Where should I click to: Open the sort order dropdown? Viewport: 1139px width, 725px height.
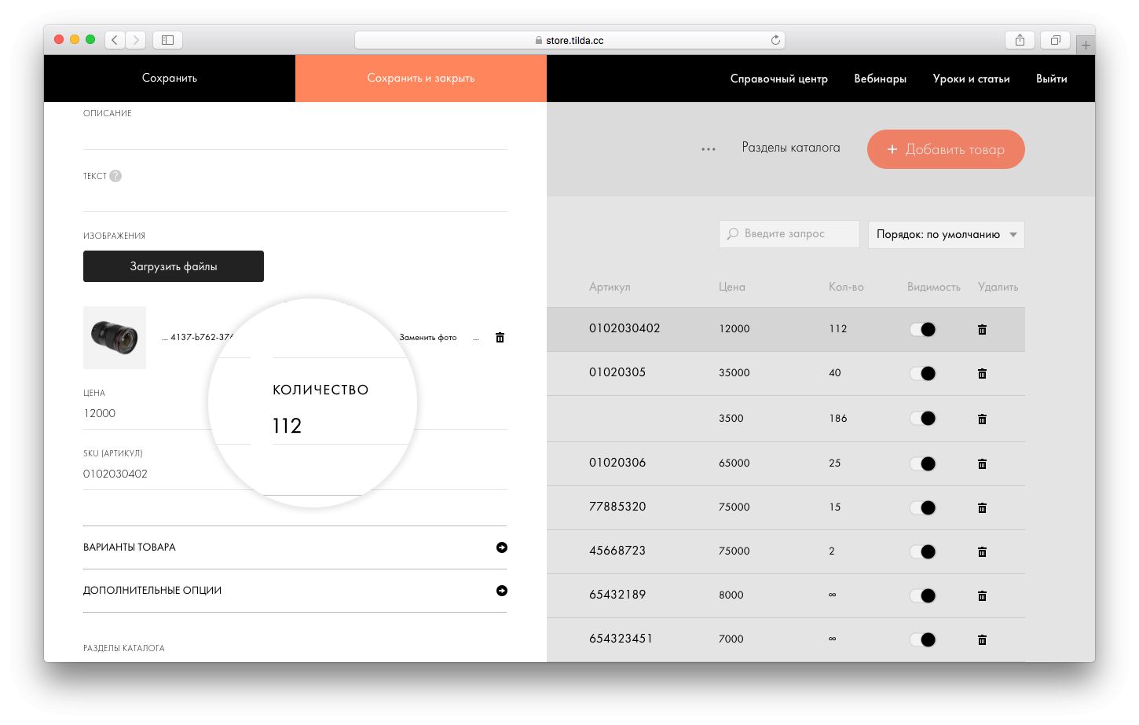tap(946, 234)
